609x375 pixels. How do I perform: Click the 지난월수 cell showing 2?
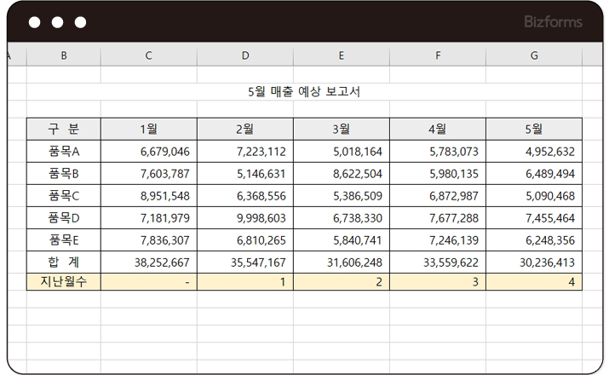pyautogui.click(x=342, y=282)
